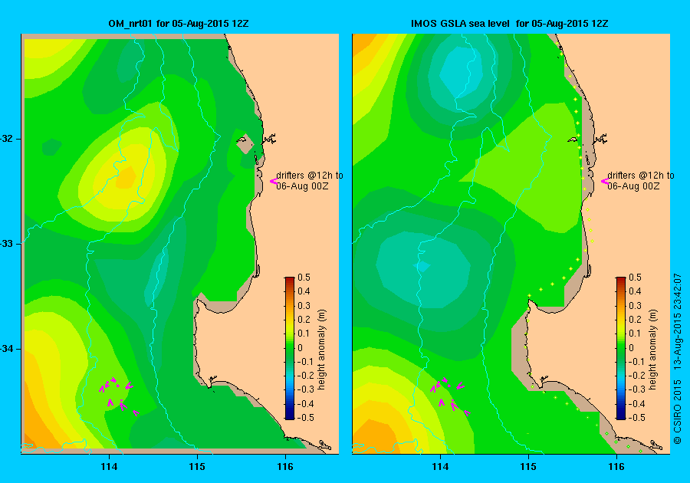The image size is (690, 483).
Task: Click the right map title IMOS GSLA sea level
Action: click(x=510, y=23)
